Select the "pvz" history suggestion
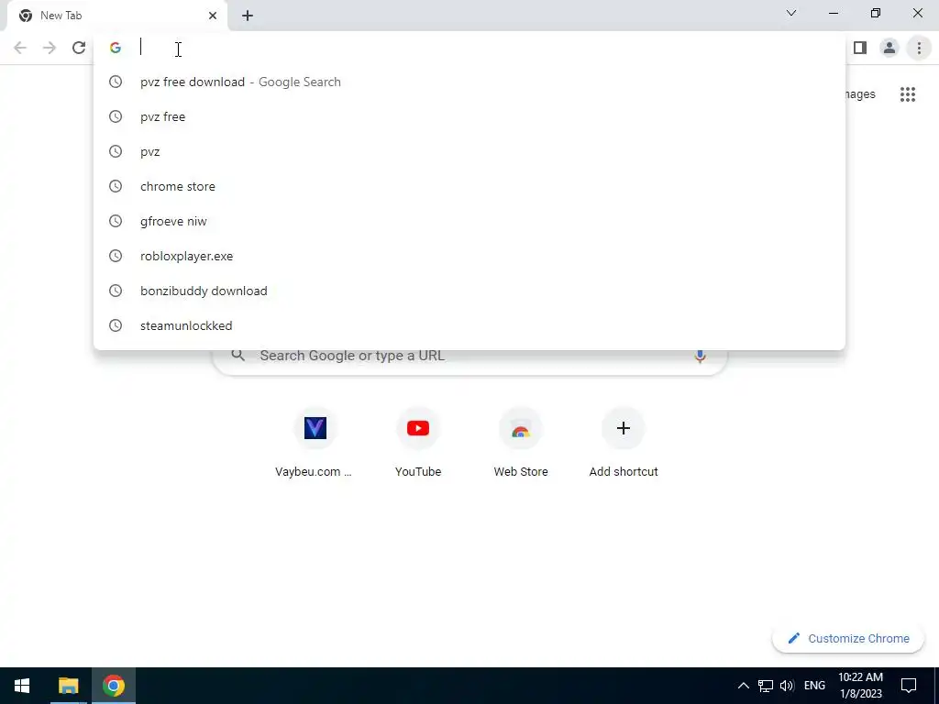The width and height of the screenshot is (939, 704). click(469, 151)
